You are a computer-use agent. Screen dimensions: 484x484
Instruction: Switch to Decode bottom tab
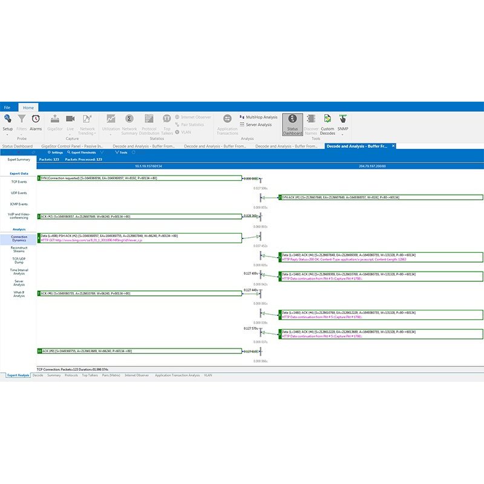tap(38, 375)
